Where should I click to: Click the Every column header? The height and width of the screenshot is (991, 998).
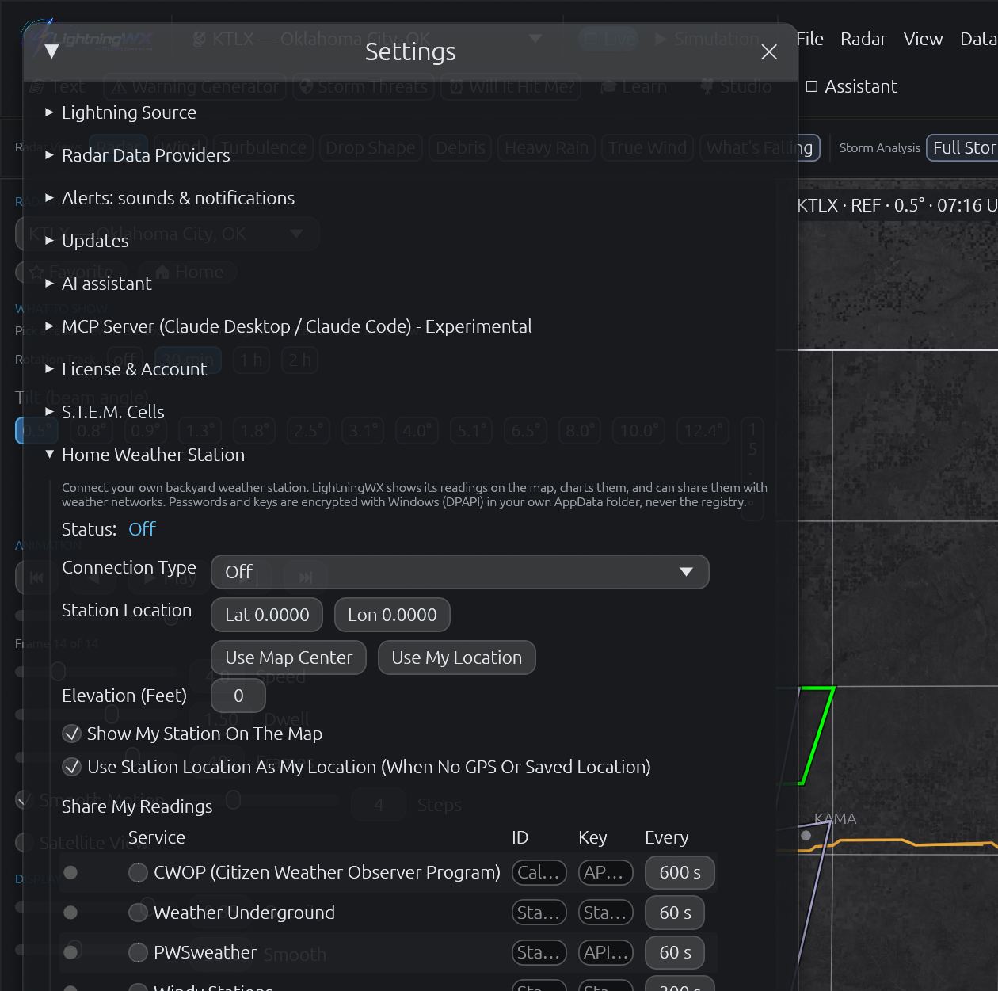[x=667, y=838]
